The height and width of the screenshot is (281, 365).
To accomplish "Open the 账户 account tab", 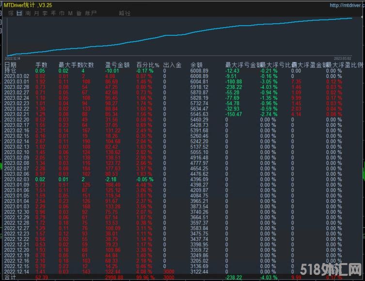I will coord(91,13).
